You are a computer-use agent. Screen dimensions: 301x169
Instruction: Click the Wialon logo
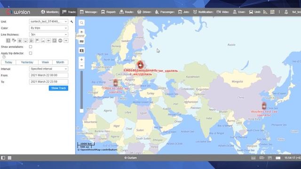(x=18, y=12)
